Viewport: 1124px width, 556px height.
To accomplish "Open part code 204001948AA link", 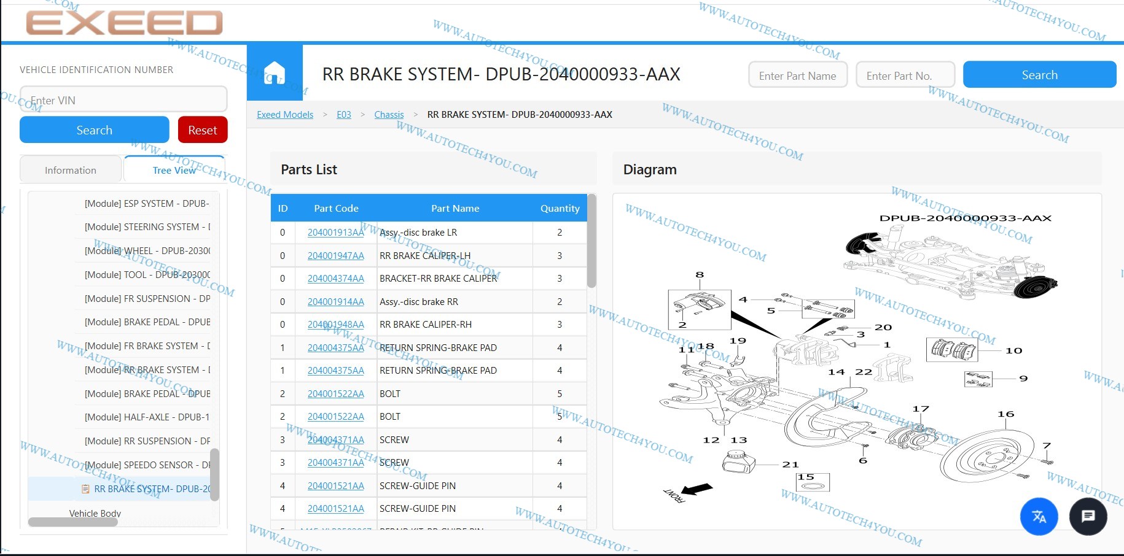I will pos(336,325).
